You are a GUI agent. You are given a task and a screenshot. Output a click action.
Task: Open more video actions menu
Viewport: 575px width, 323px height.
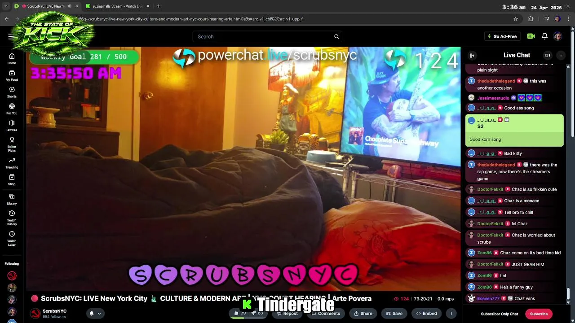451,313
